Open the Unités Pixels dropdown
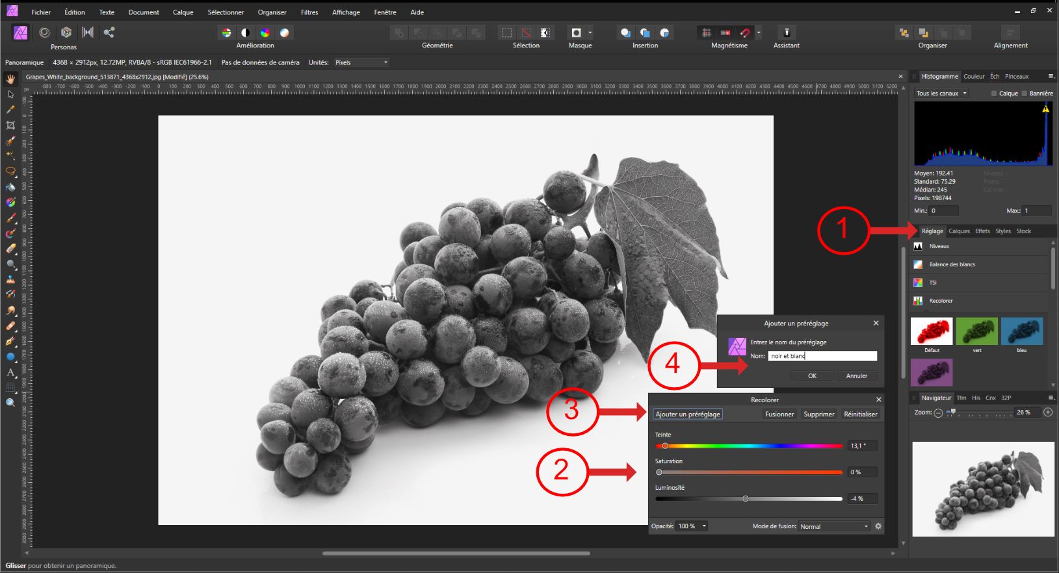 click(361, 62)
